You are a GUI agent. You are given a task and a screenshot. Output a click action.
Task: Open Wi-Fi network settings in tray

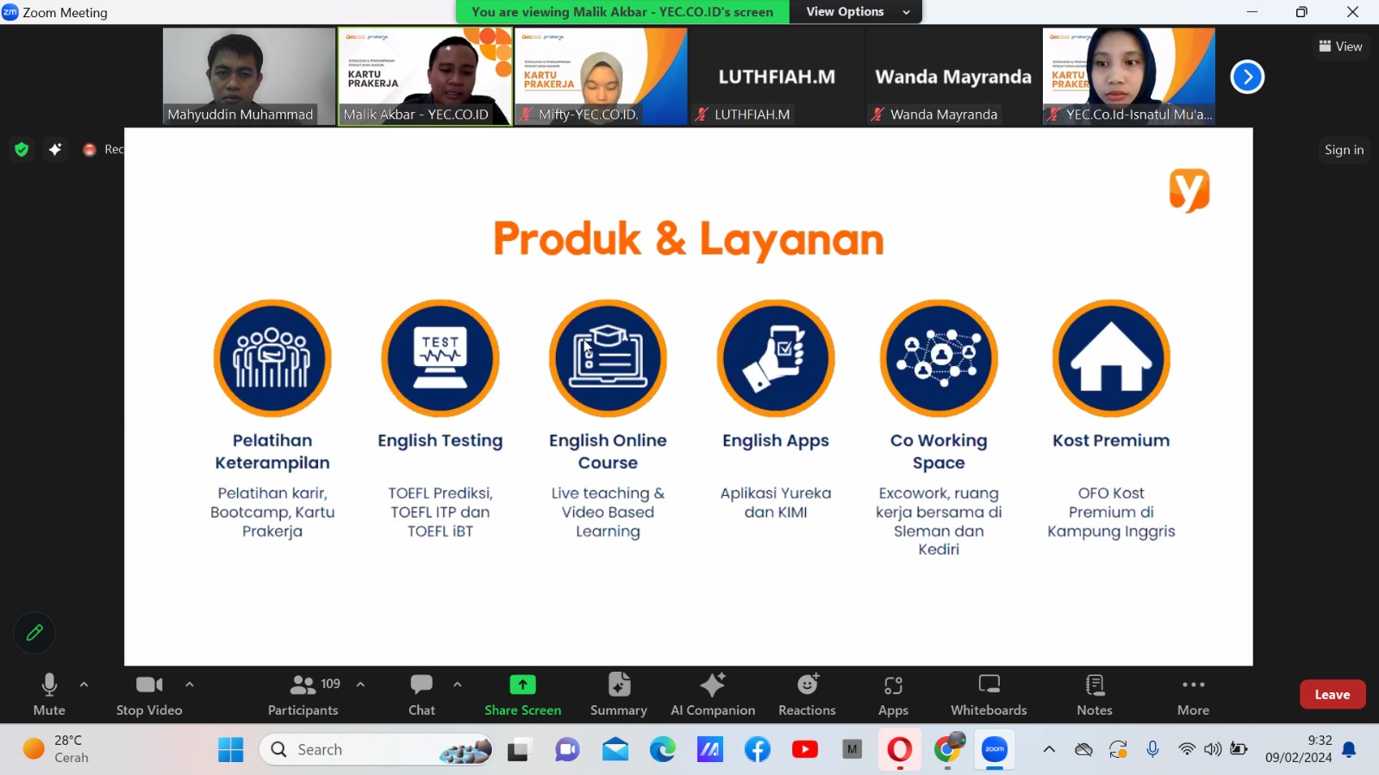[x=1187, y=749]
